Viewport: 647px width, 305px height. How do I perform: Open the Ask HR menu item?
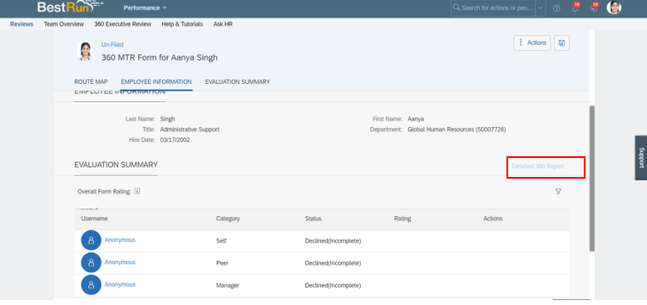[223, 24]
